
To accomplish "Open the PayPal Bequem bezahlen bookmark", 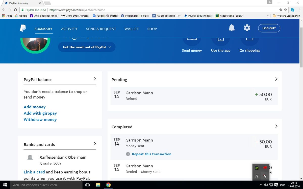I will click(x=198, y=16).
